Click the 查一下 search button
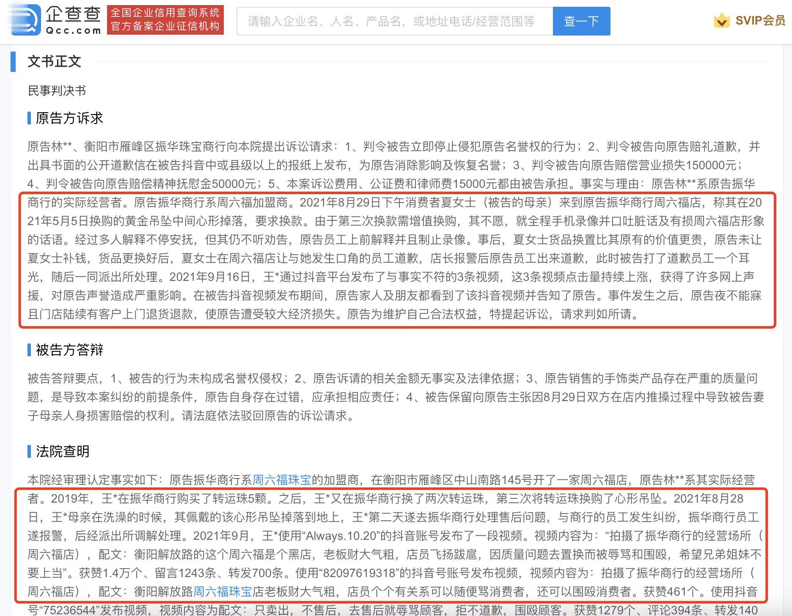 (x=581, y=21)
